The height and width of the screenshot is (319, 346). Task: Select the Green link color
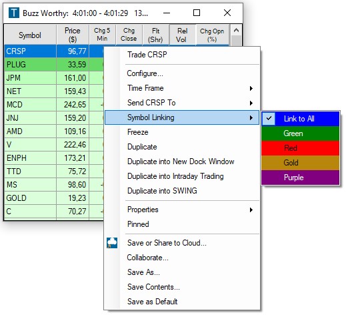tap(301, 133)
